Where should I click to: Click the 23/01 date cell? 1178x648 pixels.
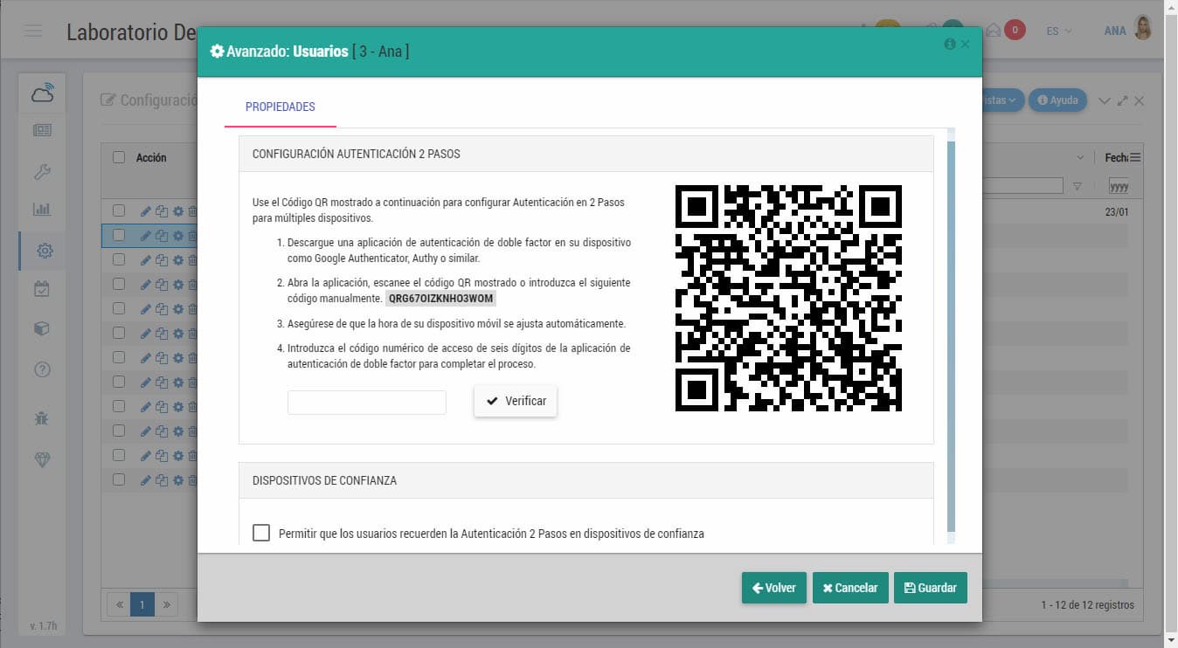pos(1117,211)
